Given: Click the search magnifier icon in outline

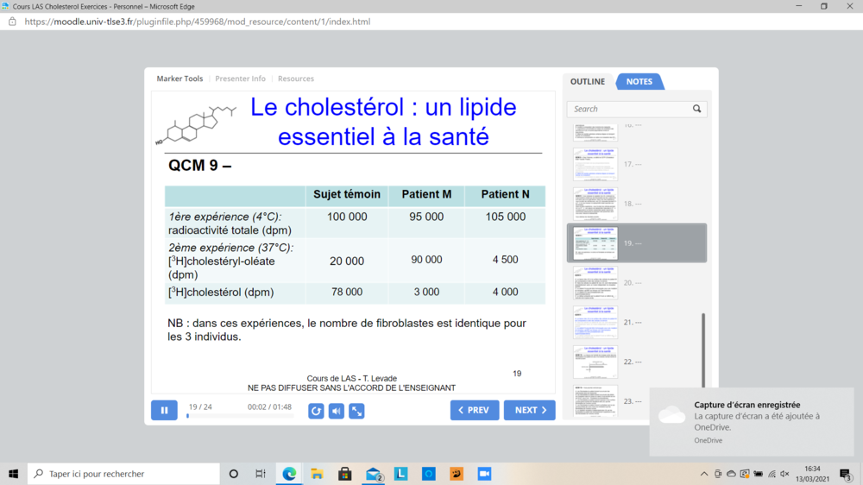Looking at the screenshot, I should coord(697,109).
